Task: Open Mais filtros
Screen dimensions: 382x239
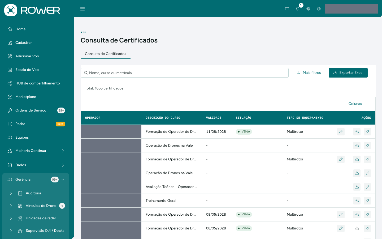Action: pos(309,73)
